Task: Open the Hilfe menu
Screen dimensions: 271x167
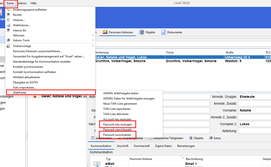Action: pos(34,3)
